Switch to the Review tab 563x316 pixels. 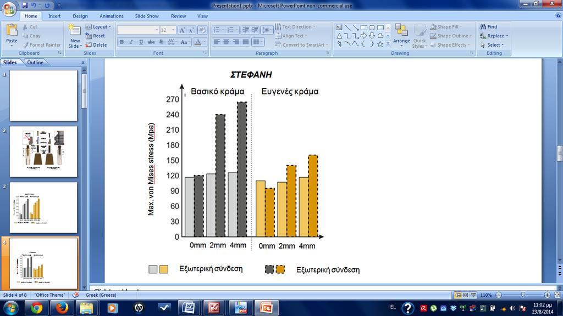[179, 16]
